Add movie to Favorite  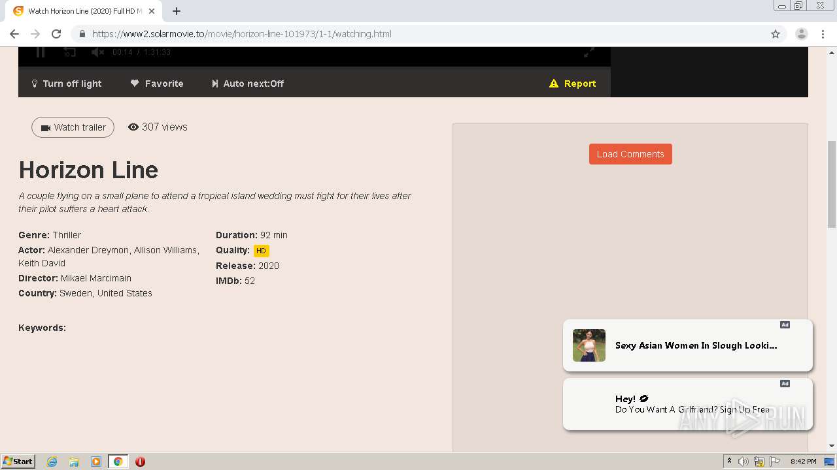coord(157,84)
